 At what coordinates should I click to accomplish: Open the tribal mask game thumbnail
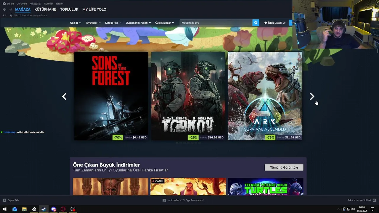click(x=110, y=186)
